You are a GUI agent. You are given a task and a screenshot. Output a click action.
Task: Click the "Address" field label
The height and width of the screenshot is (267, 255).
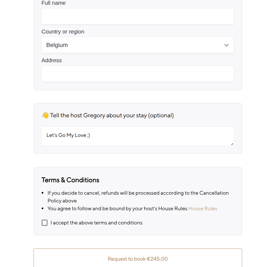pos(51,60)
